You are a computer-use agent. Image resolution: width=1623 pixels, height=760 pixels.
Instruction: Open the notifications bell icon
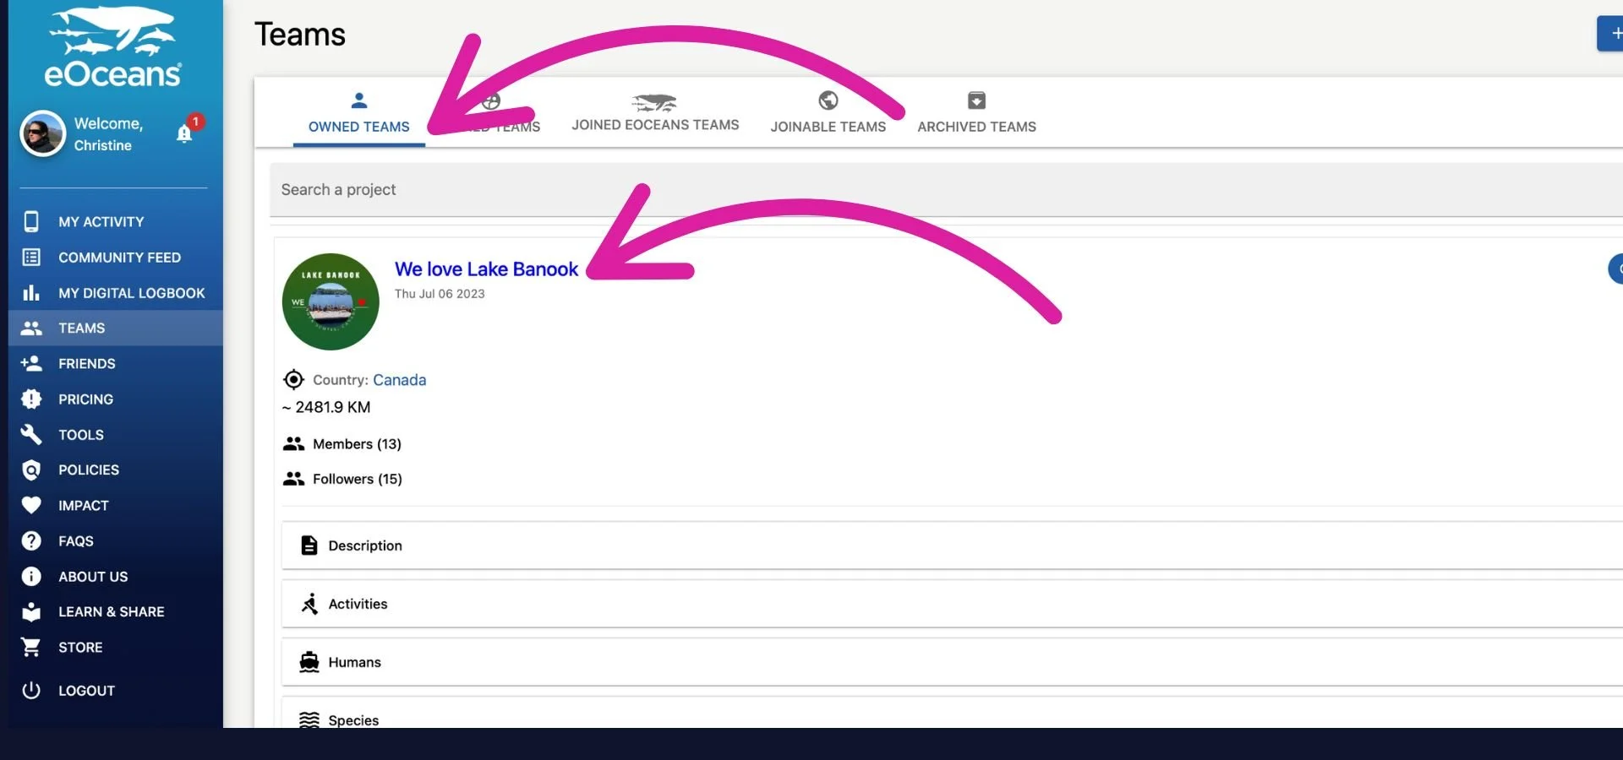(x=184, y=133)
